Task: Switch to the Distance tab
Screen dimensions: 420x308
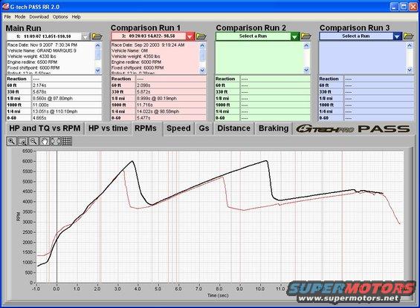Action: point(234,128)
